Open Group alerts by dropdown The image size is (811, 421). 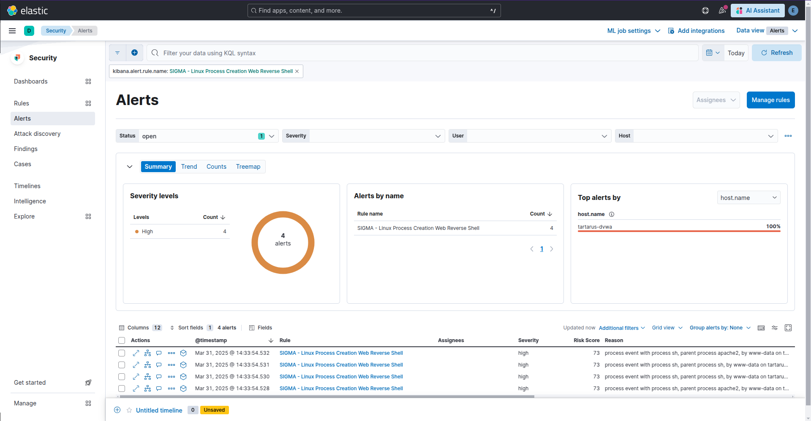click(720, 328)
